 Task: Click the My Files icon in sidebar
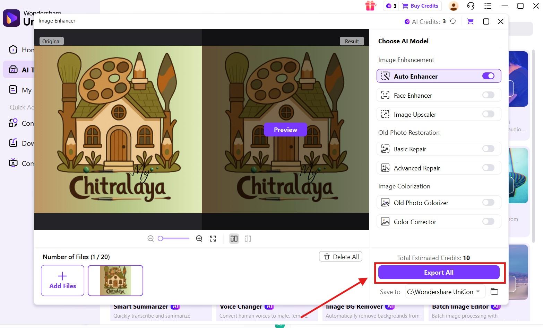(13, 90)
